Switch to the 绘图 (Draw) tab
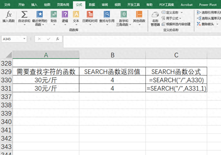The image size is (221, 155). 47,5
